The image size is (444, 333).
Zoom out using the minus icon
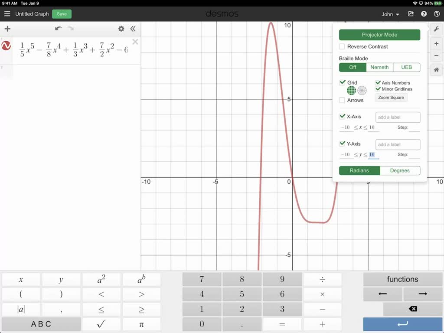(436, 56)
